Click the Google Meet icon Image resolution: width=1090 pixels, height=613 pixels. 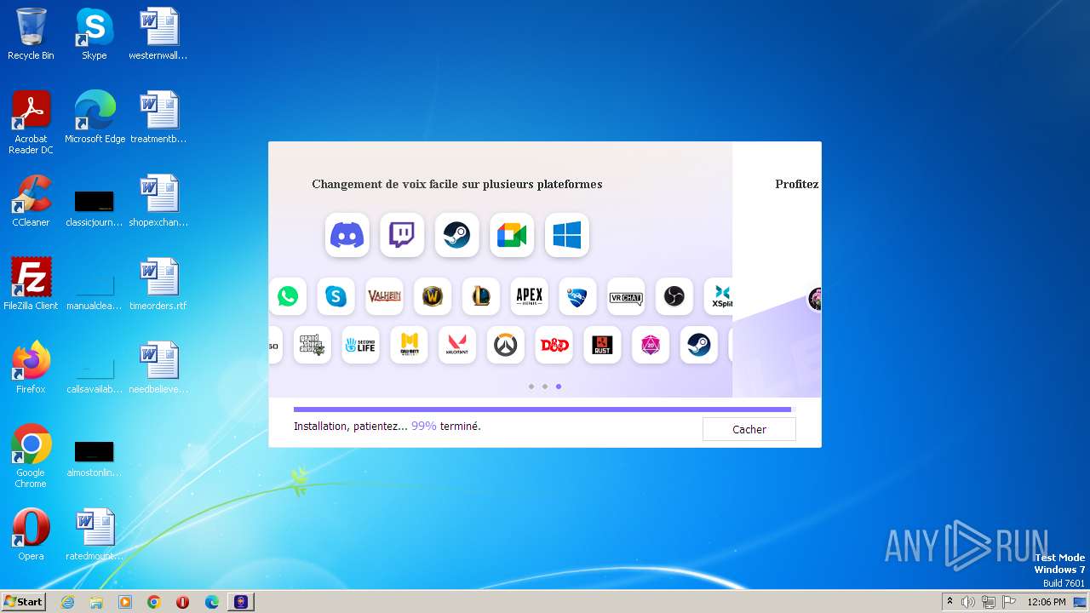pos(512,235)
